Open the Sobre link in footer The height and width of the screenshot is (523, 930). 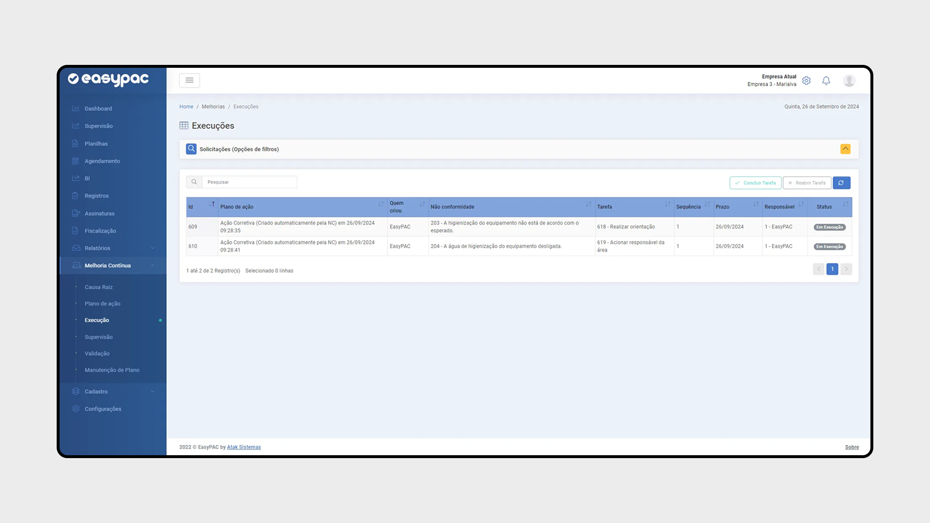pyautogui.click(x=852, y=447)
